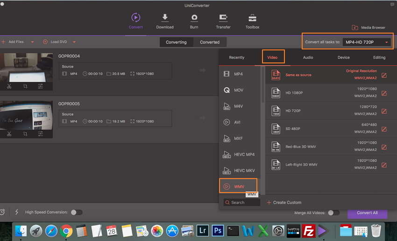The height and width of the screenshot is (241, 397).
Task: Open the Toolbox section
Action: click(252, 21)
